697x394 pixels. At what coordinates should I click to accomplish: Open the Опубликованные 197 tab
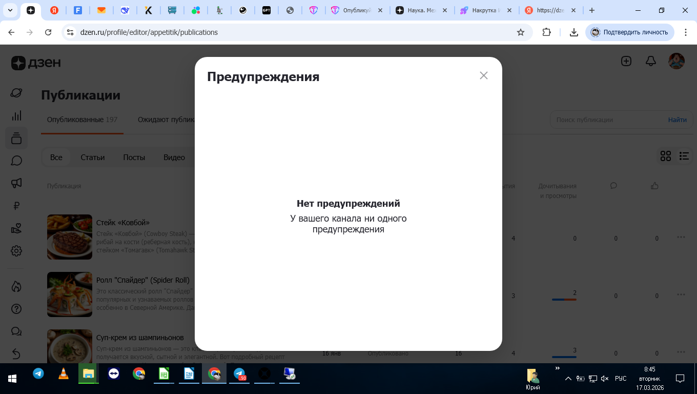(x=82, y=120)
